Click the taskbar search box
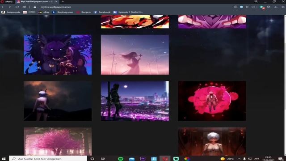Viewport: 286px width, 161px height. click(x=48, y=159)
